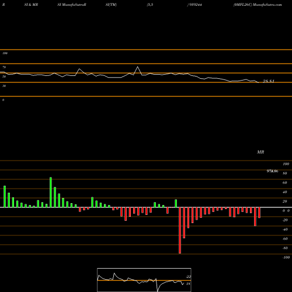The image size is (292, 292).
Task: Click the end point of the RSI line
Action: (x=259, y=82)
